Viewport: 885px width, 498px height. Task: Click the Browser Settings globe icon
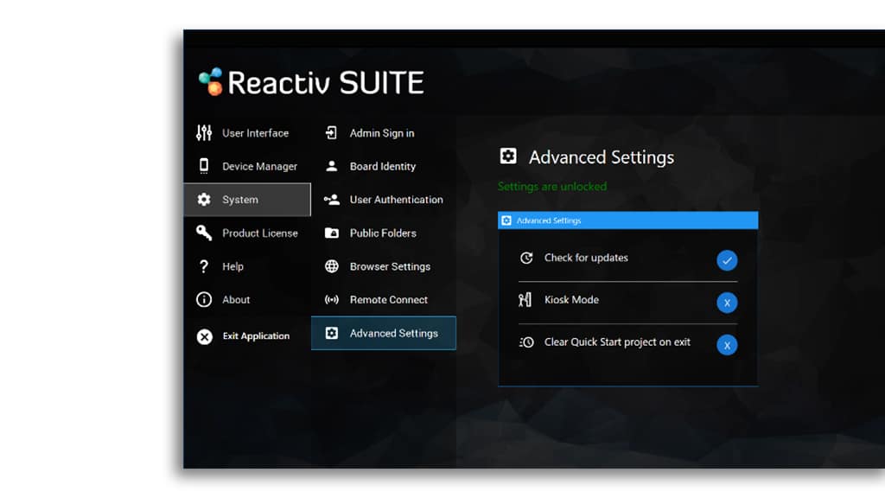pyautogui.click(x=332, y=266)
